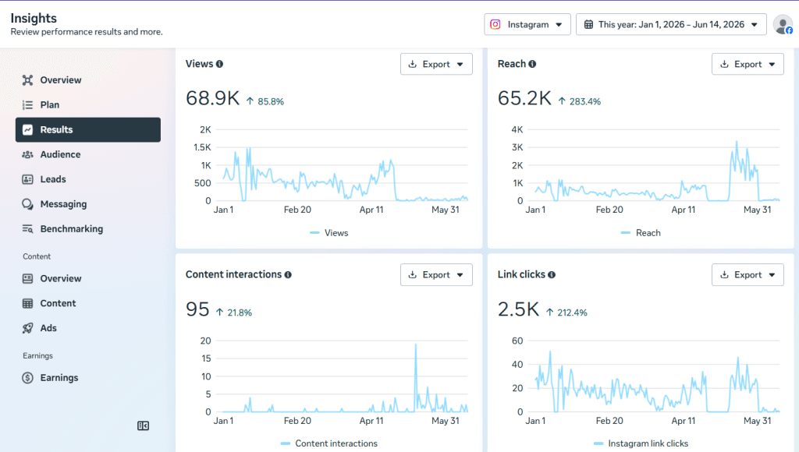The image size is (799, 452).
Task: Click the Content table grid icon
Action: [27, 303]
